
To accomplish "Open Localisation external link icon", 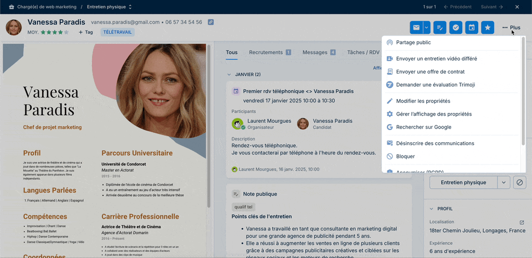I will (x=522, y=223).
